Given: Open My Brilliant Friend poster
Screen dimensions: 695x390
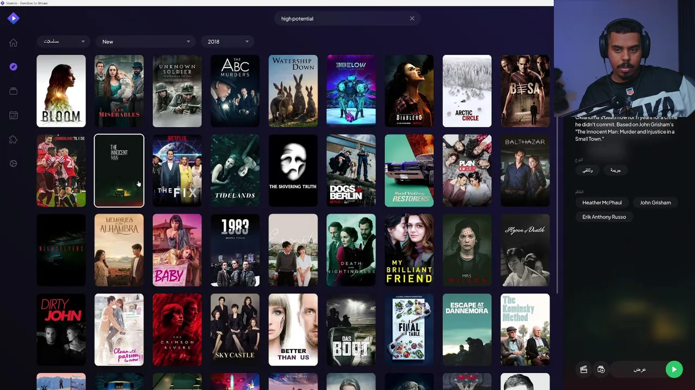Looking at the screenshot, I should pos(409,250).
